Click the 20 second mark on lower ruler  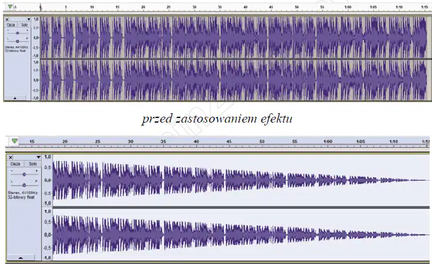[65, 141]
